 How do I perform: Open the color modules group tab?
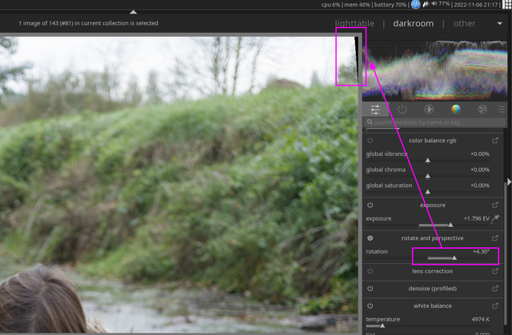tap(455, 110)
